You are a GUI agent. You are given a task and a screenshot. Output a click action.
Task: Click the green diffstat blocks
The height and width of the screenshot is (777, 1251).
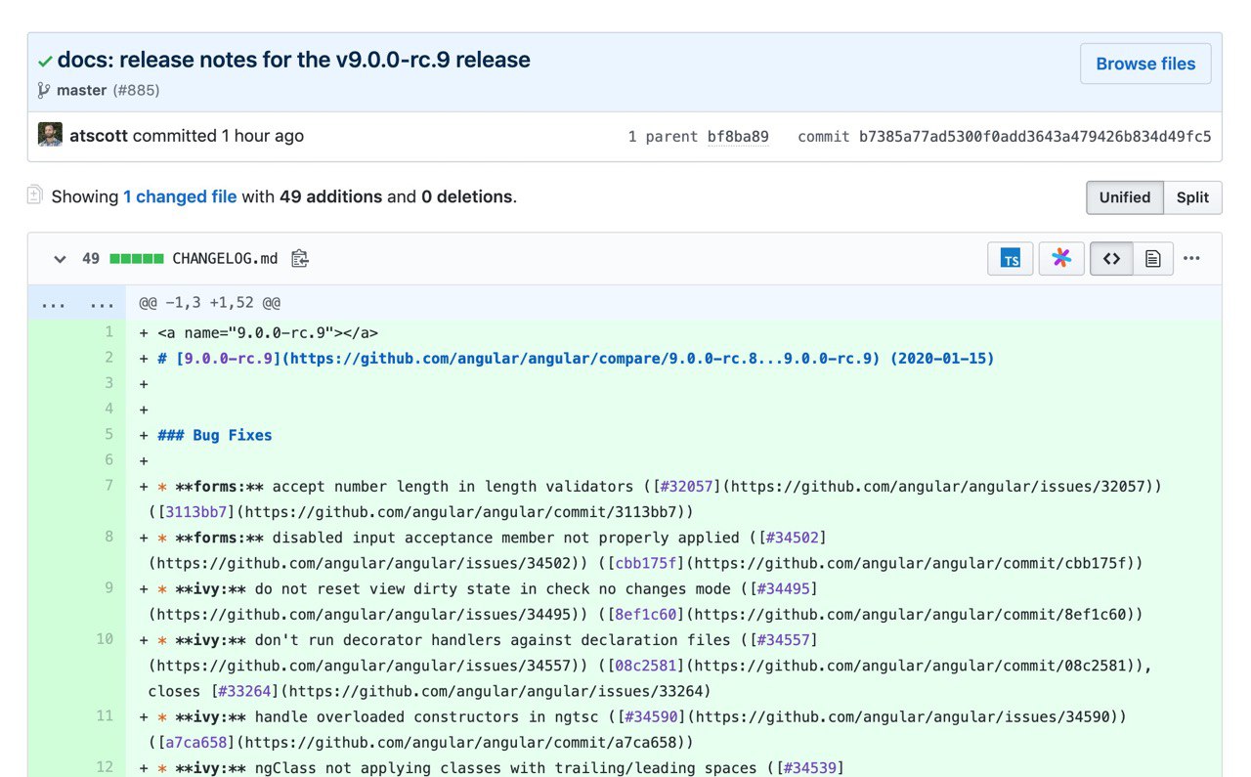point(137,259)
